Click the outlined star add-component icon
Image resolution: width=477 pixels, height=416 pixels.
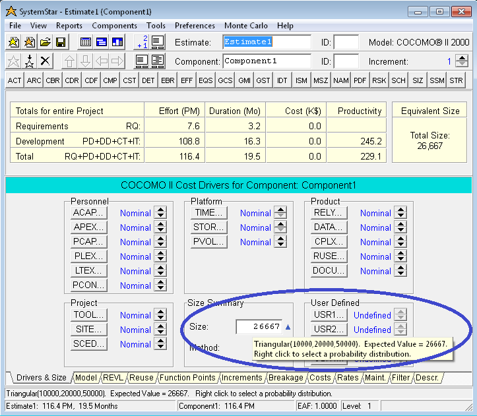[x=13, y=61]
